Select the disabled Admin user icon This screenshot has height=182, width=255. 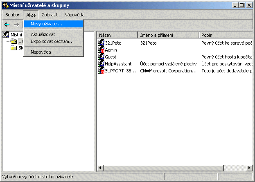102,49
